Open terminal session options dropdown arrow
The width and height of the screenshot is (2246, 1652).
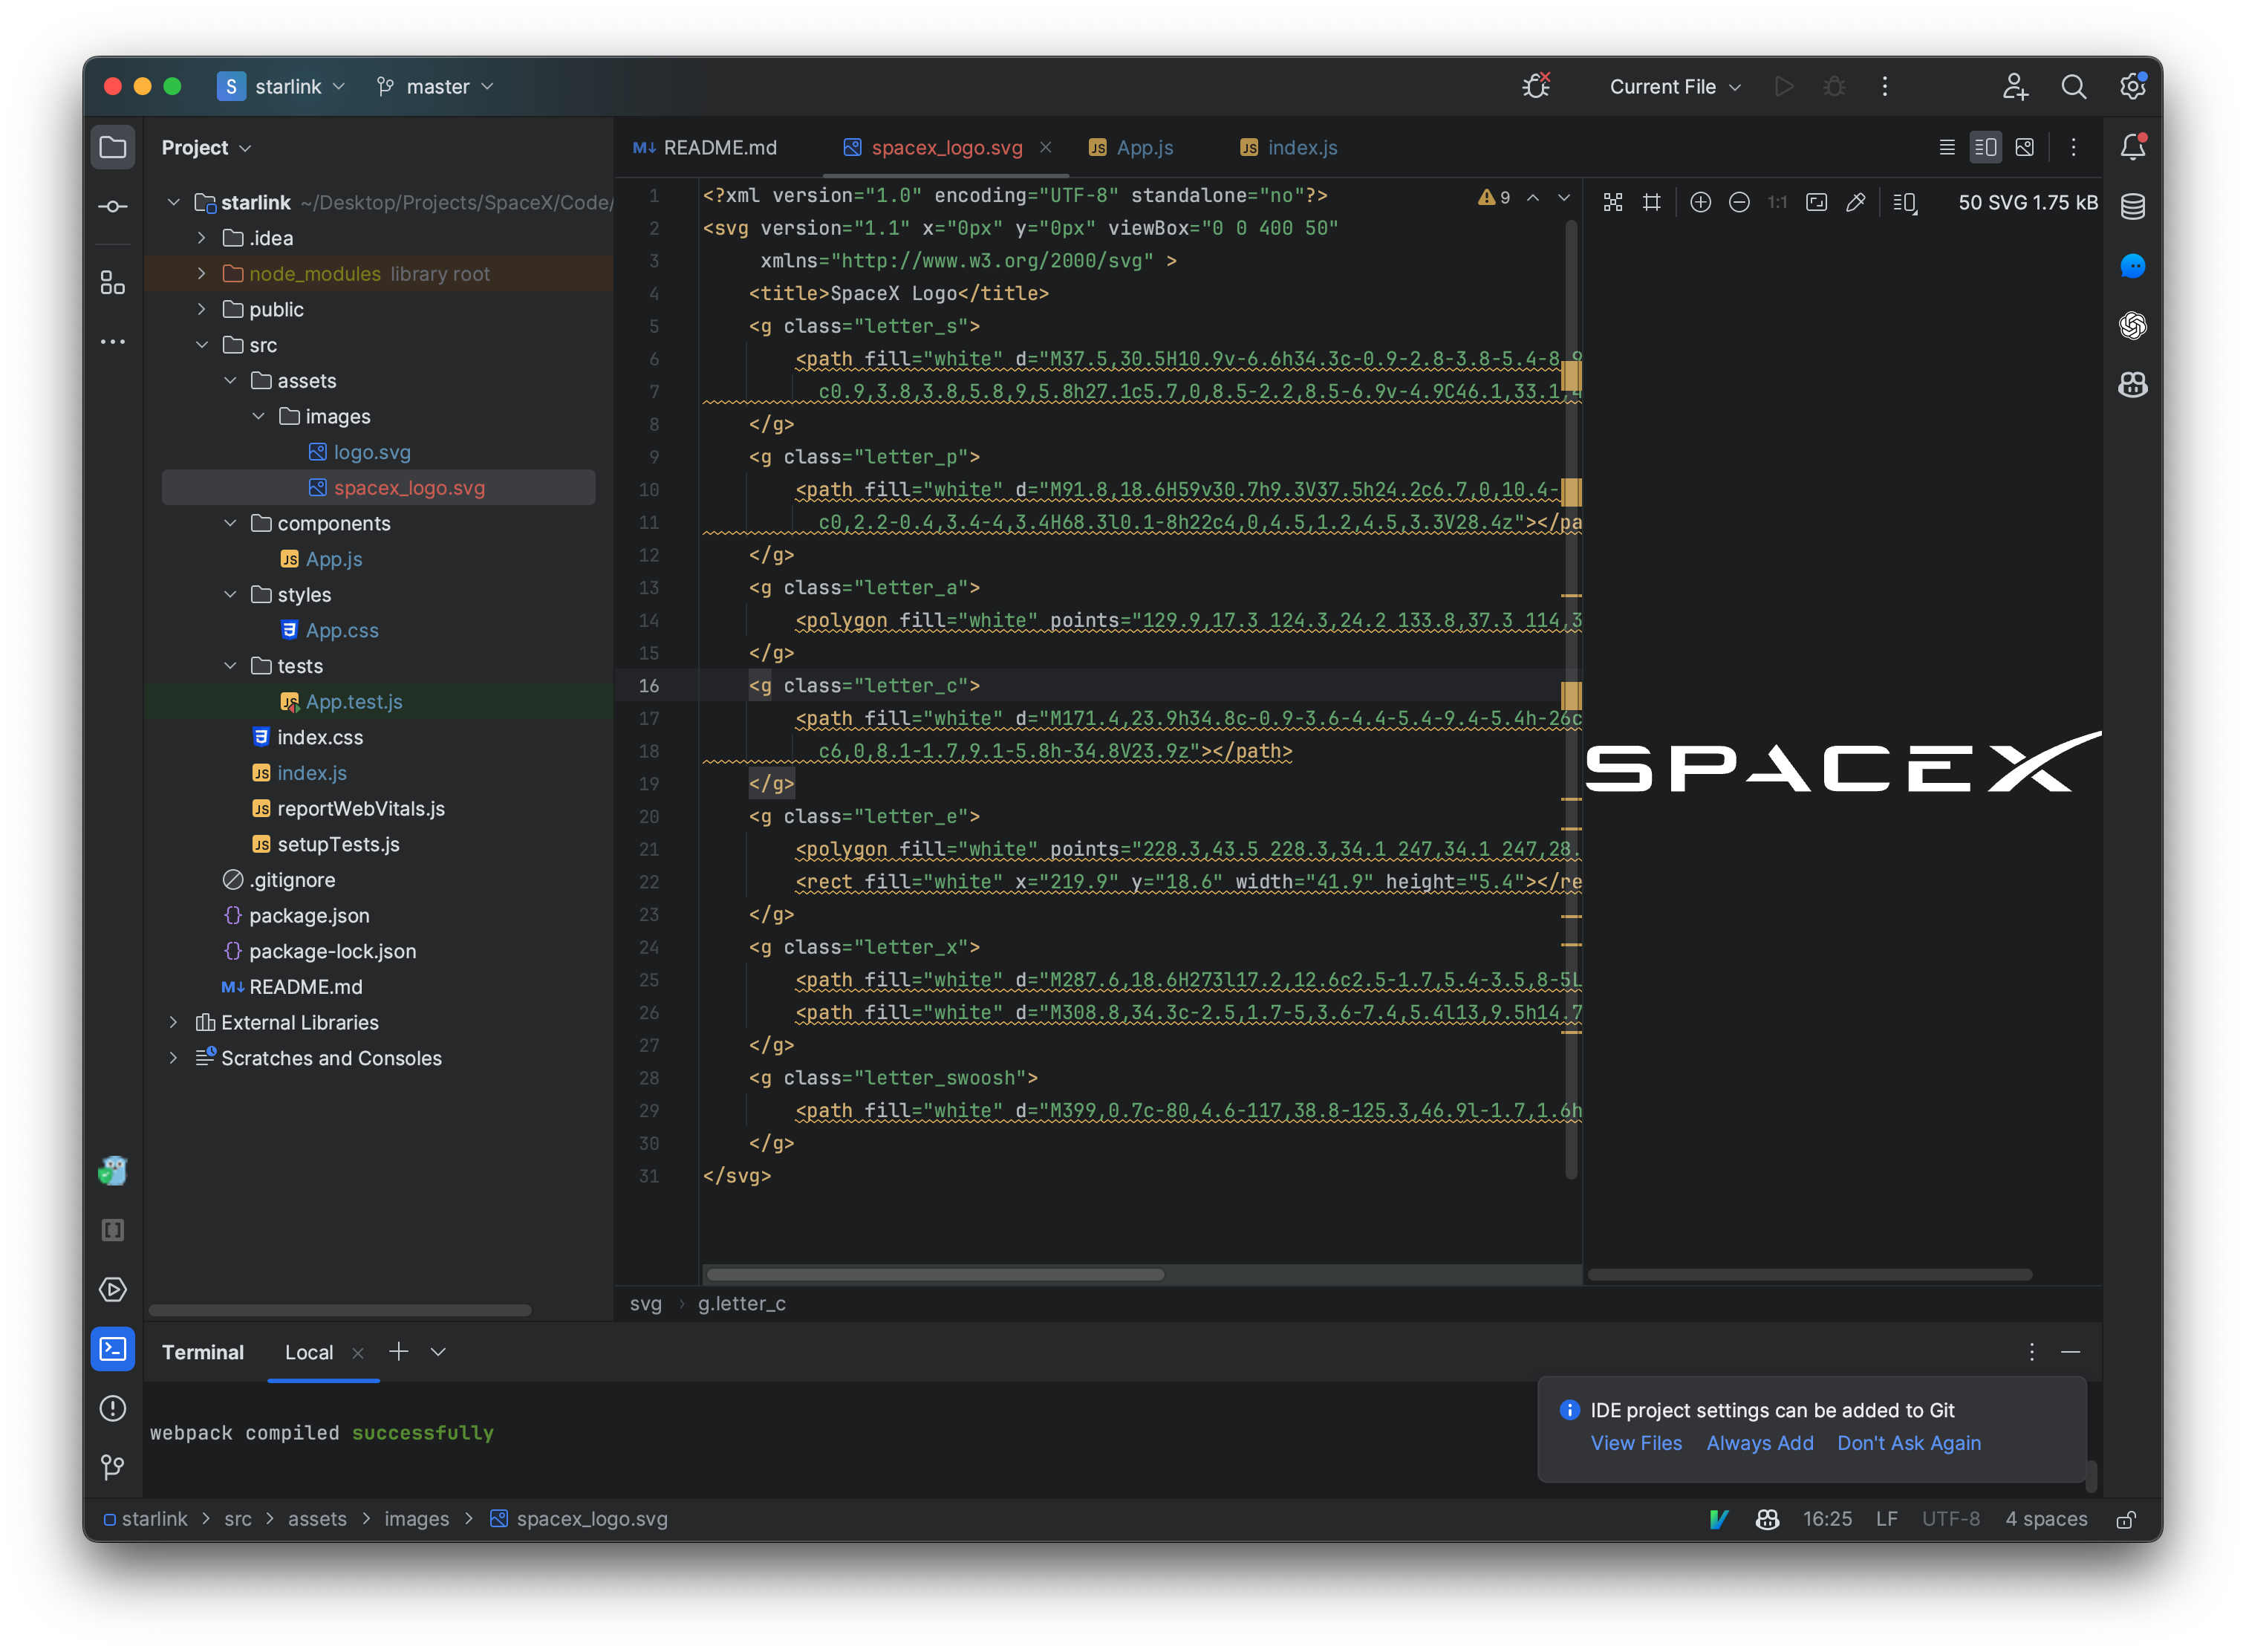438,1352
